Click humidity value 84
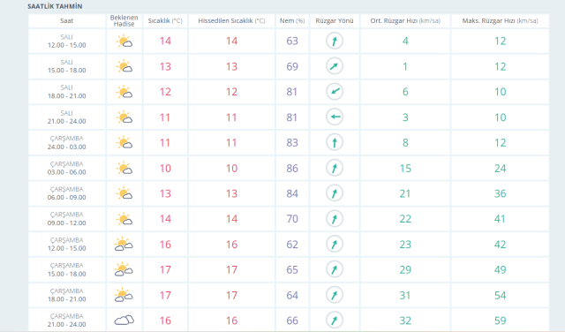Image resolution: width=565 pixels, height=332 pixels. (292, 193)
